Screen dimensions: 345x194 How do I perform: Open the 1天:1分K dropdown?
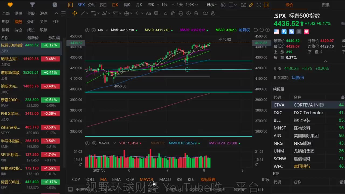[x=187, y=5]
